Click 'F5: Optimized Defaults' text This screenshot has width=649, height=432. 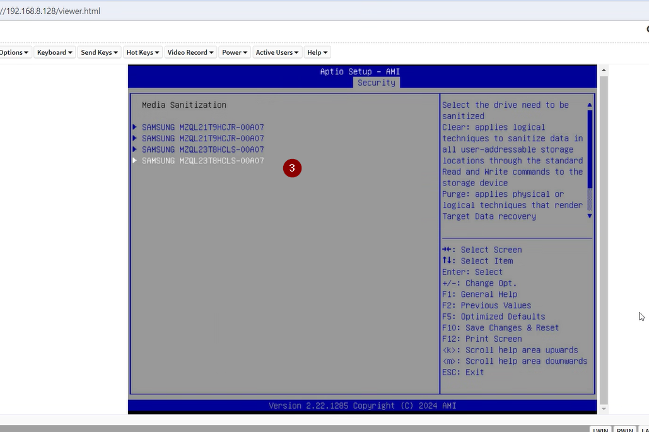click(x=494, y=317)
